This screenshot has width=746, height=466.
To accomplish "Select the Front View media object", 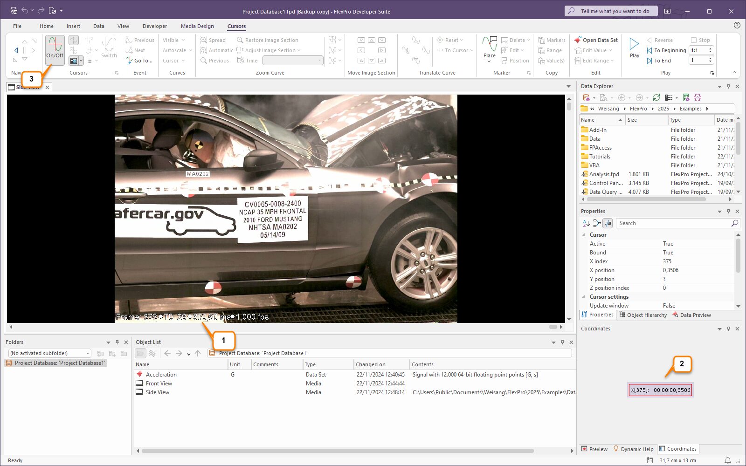I will coord(159,384).
